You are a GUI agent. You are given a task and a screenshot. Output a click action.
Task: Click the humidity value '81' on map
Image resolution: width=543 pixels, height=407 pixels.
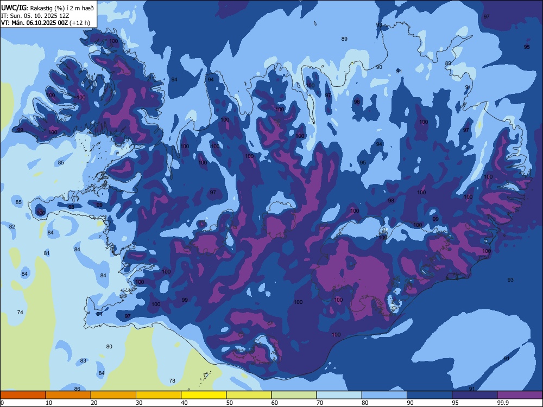click(47, 253)
